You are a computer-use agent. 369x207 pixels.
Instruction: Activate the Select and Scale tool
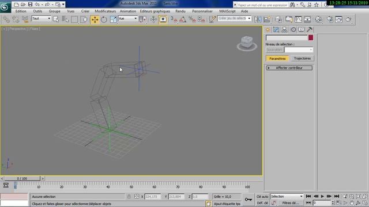pos(113,20)
